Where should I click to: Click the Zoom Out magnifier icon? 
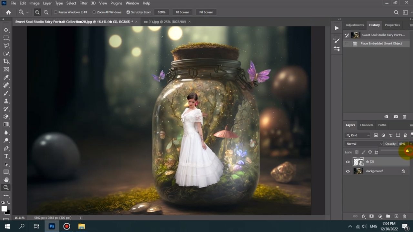point(46,12)
